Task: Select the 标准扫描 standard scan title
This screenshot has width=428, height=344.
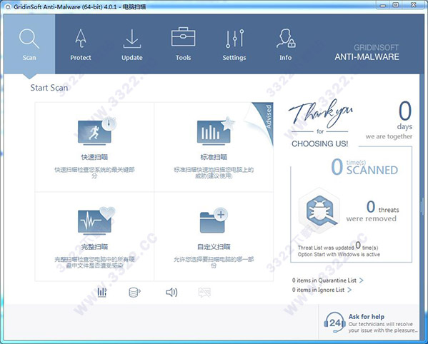Action: tap(214, 157)
